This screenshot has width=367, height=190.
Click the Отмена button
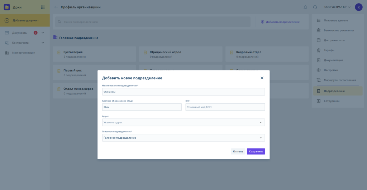pos(238,151)
